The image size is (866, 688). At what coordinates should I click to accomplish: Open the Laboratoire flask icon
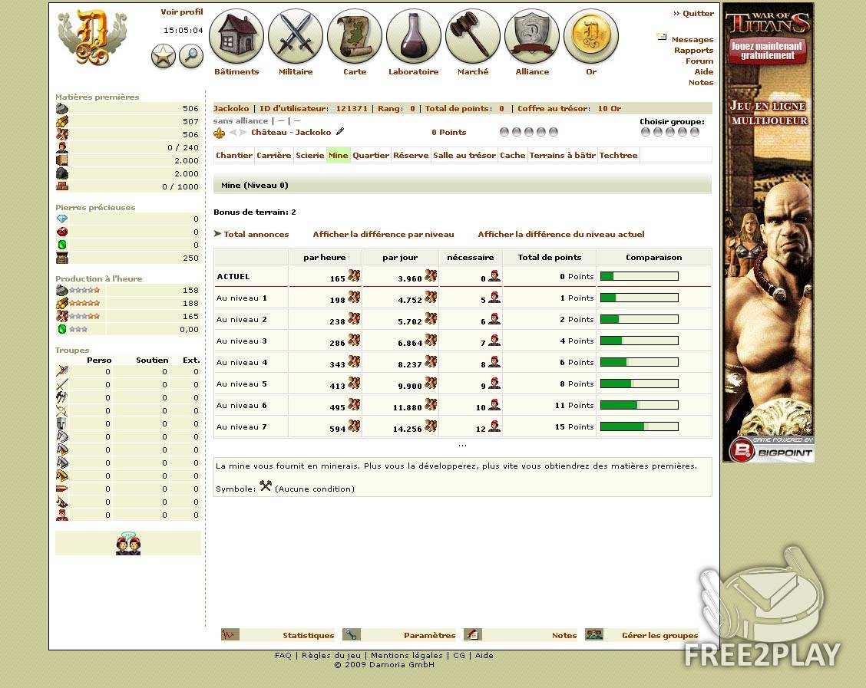tap(414, 36)
